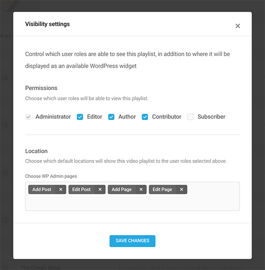The image size is (265, 270).
Task: Disable the Contributor role checkbox
Action: tap(145, 117)
